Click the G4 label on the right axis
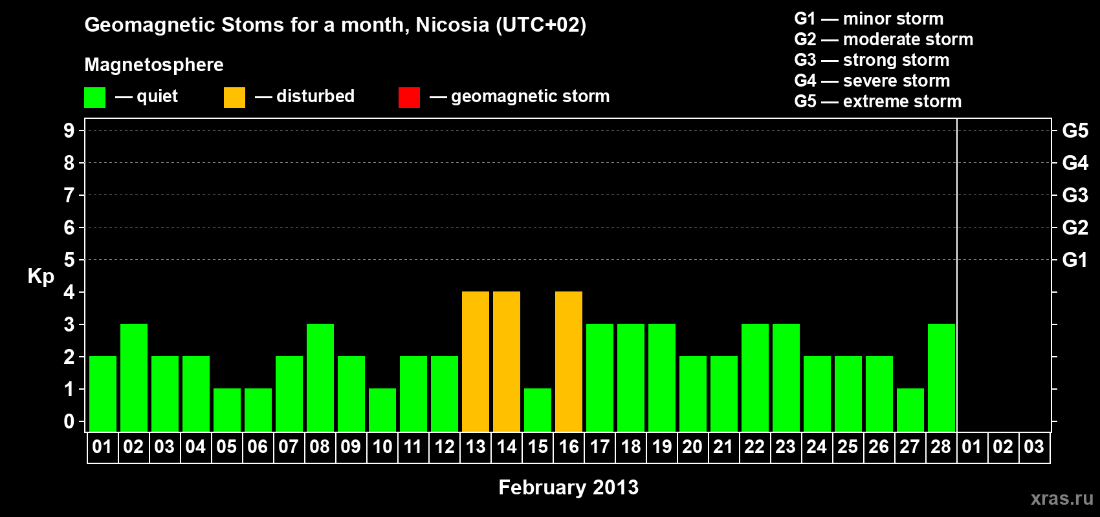Image resolution: width=1100 pixels, height=517 pixels. (1075, 163)
